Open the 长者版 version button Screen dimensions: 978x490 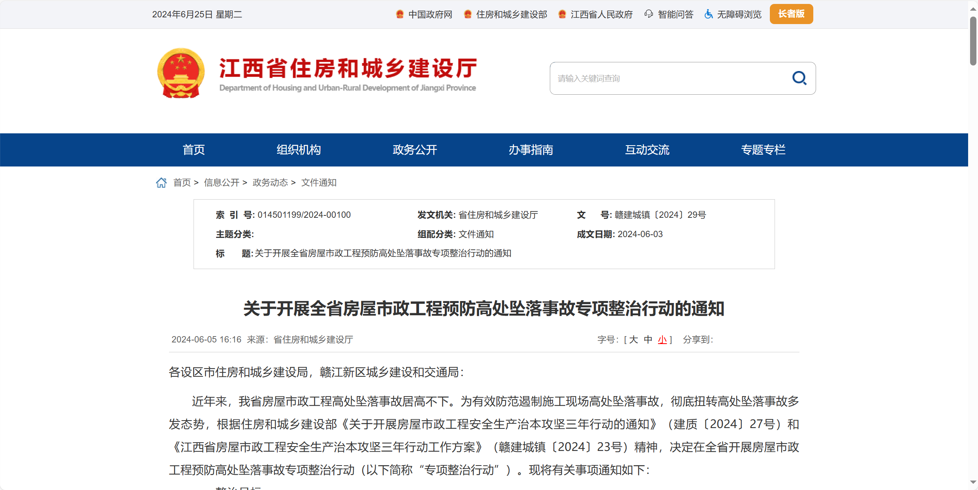[x=791, y=14]
